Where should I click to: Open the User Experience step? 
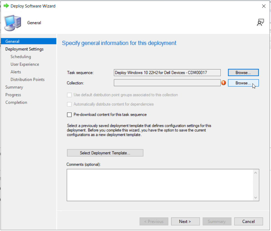[25, 64]
